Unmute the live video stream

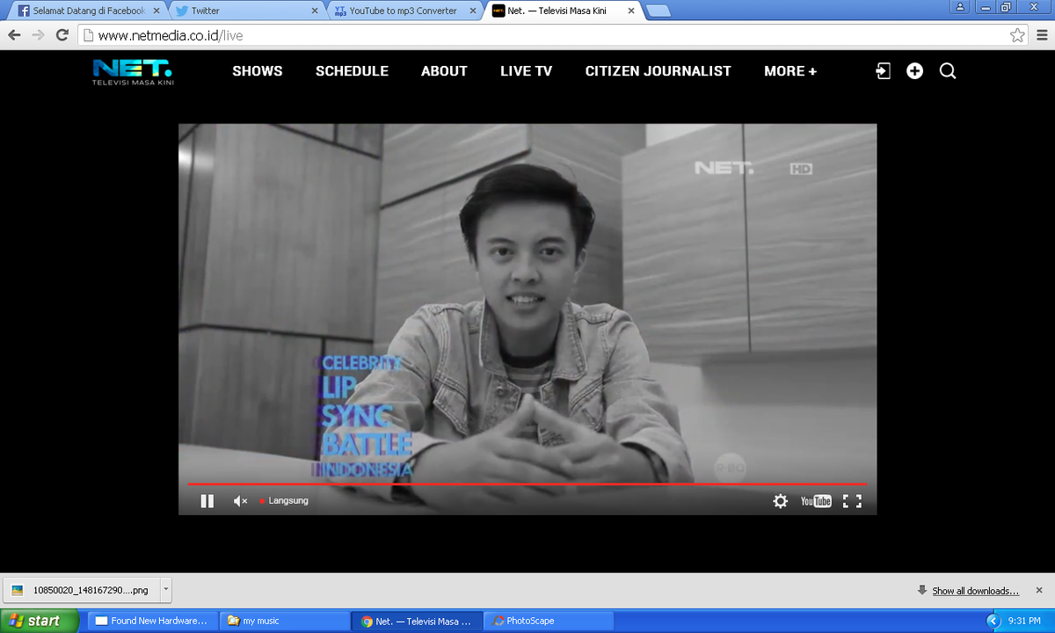click(239, 500)
